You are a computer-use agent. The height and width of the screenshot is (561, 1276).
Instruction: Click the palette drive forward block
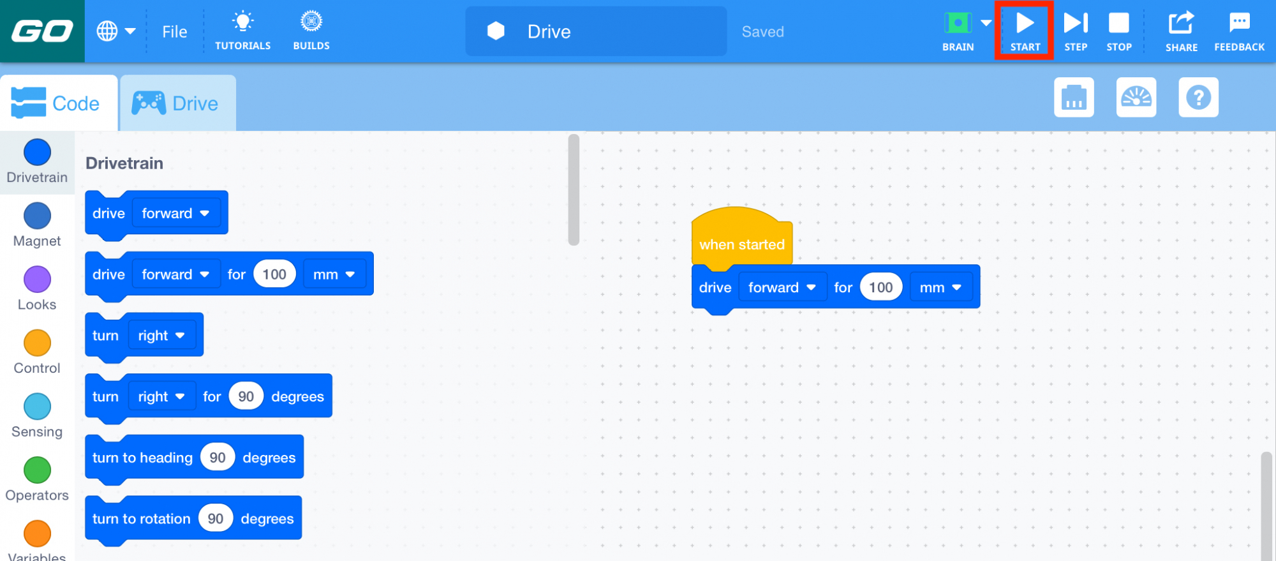(108, 213)
